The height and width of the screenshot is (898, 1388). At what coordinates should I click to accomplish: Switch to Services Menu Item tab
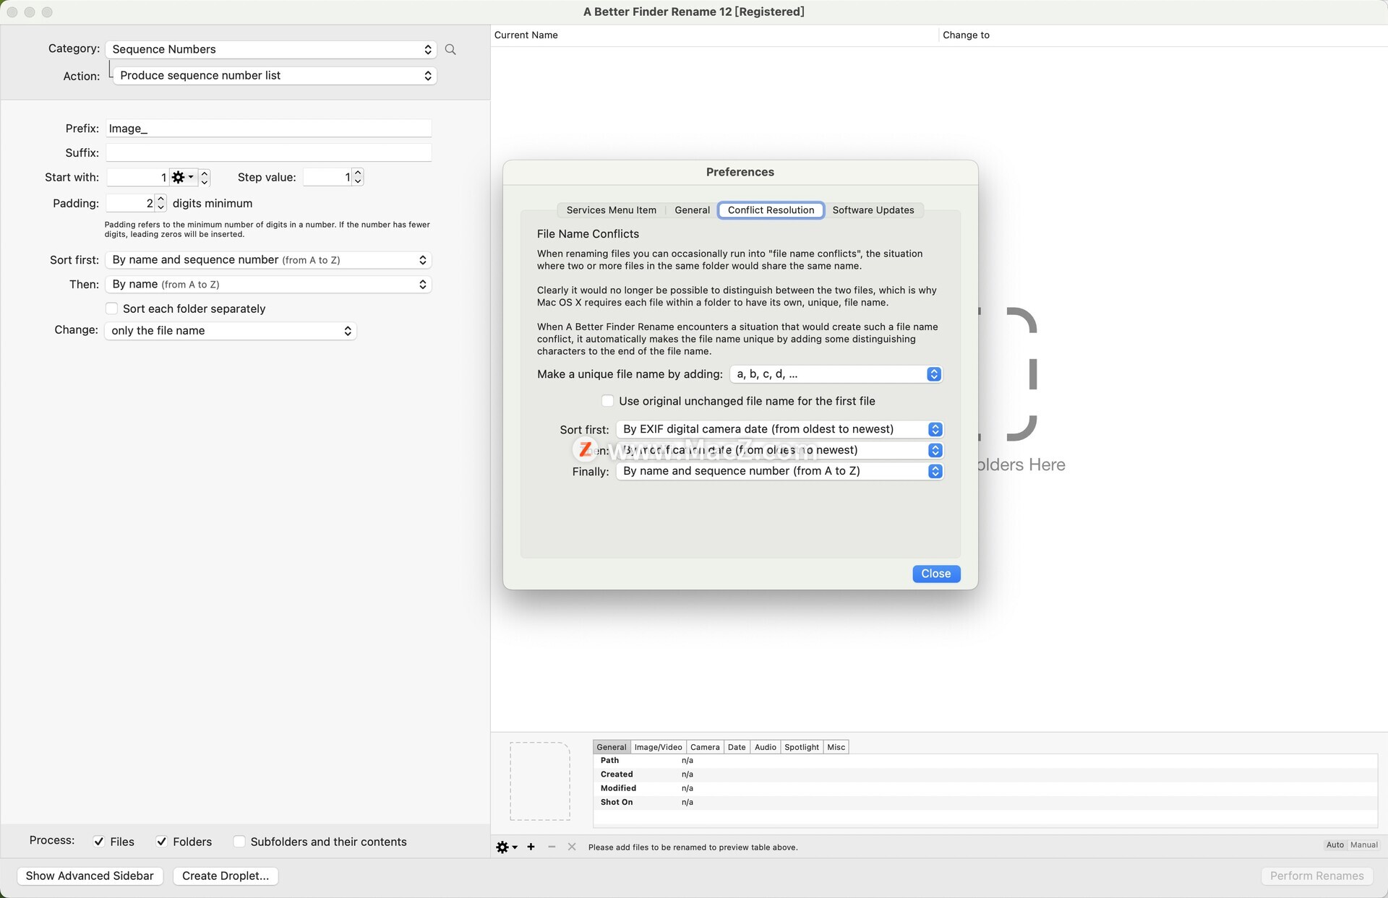611,210
